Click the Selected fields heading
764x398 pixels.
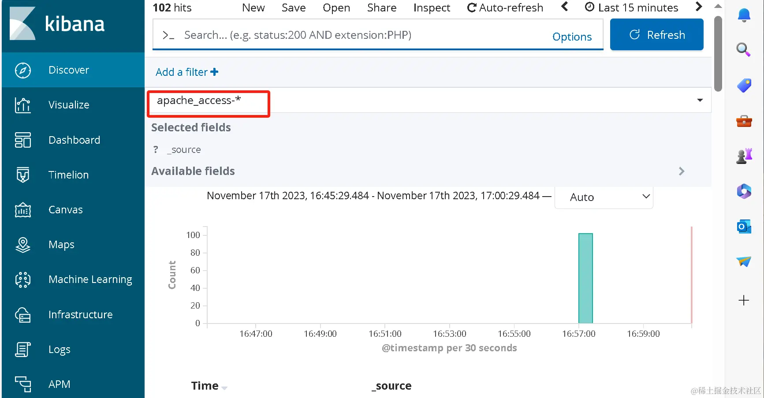pos(191,127)
